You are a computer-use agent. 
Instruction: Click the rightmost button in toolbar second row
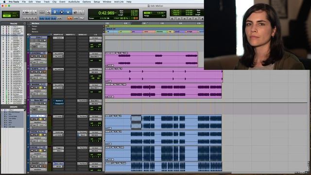tap(82, 18)
